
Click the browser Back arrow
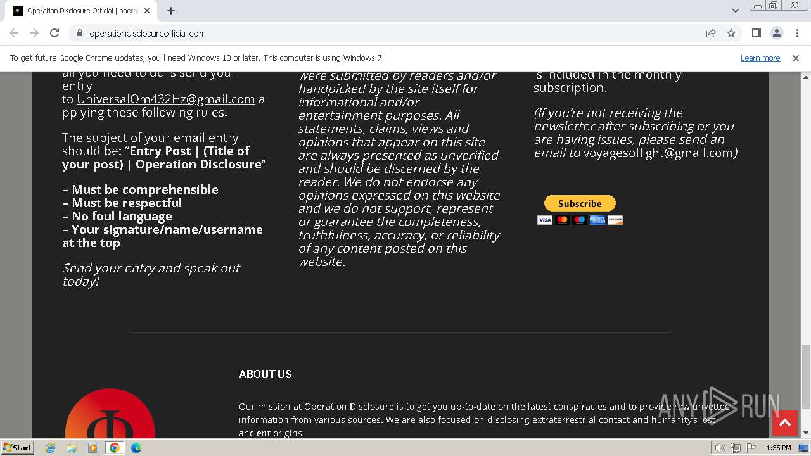(14, 33)
